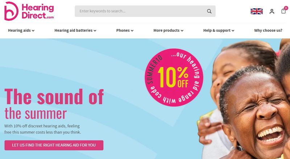
Task: Click the Hearing Direct logo
Action: 29,11
